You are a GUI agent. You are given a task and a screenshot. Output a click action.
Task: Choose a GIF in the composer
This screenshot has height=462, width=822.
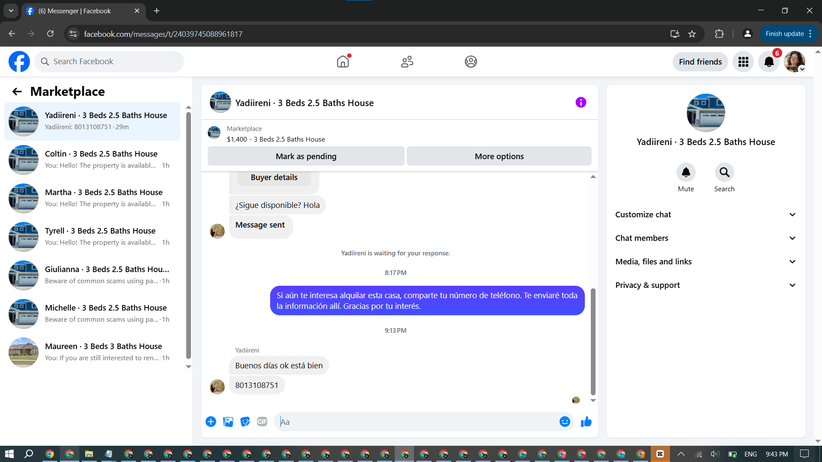pyautogui.click(x=262, y=422)
